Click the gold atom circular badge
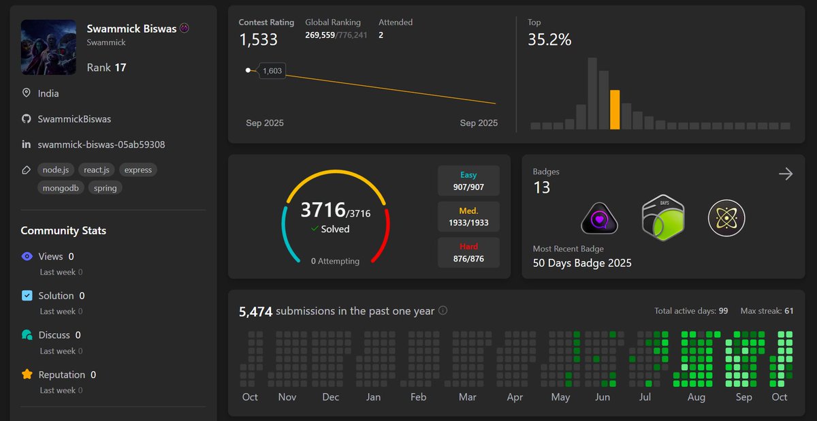817x421 pixels. (726, 218)
